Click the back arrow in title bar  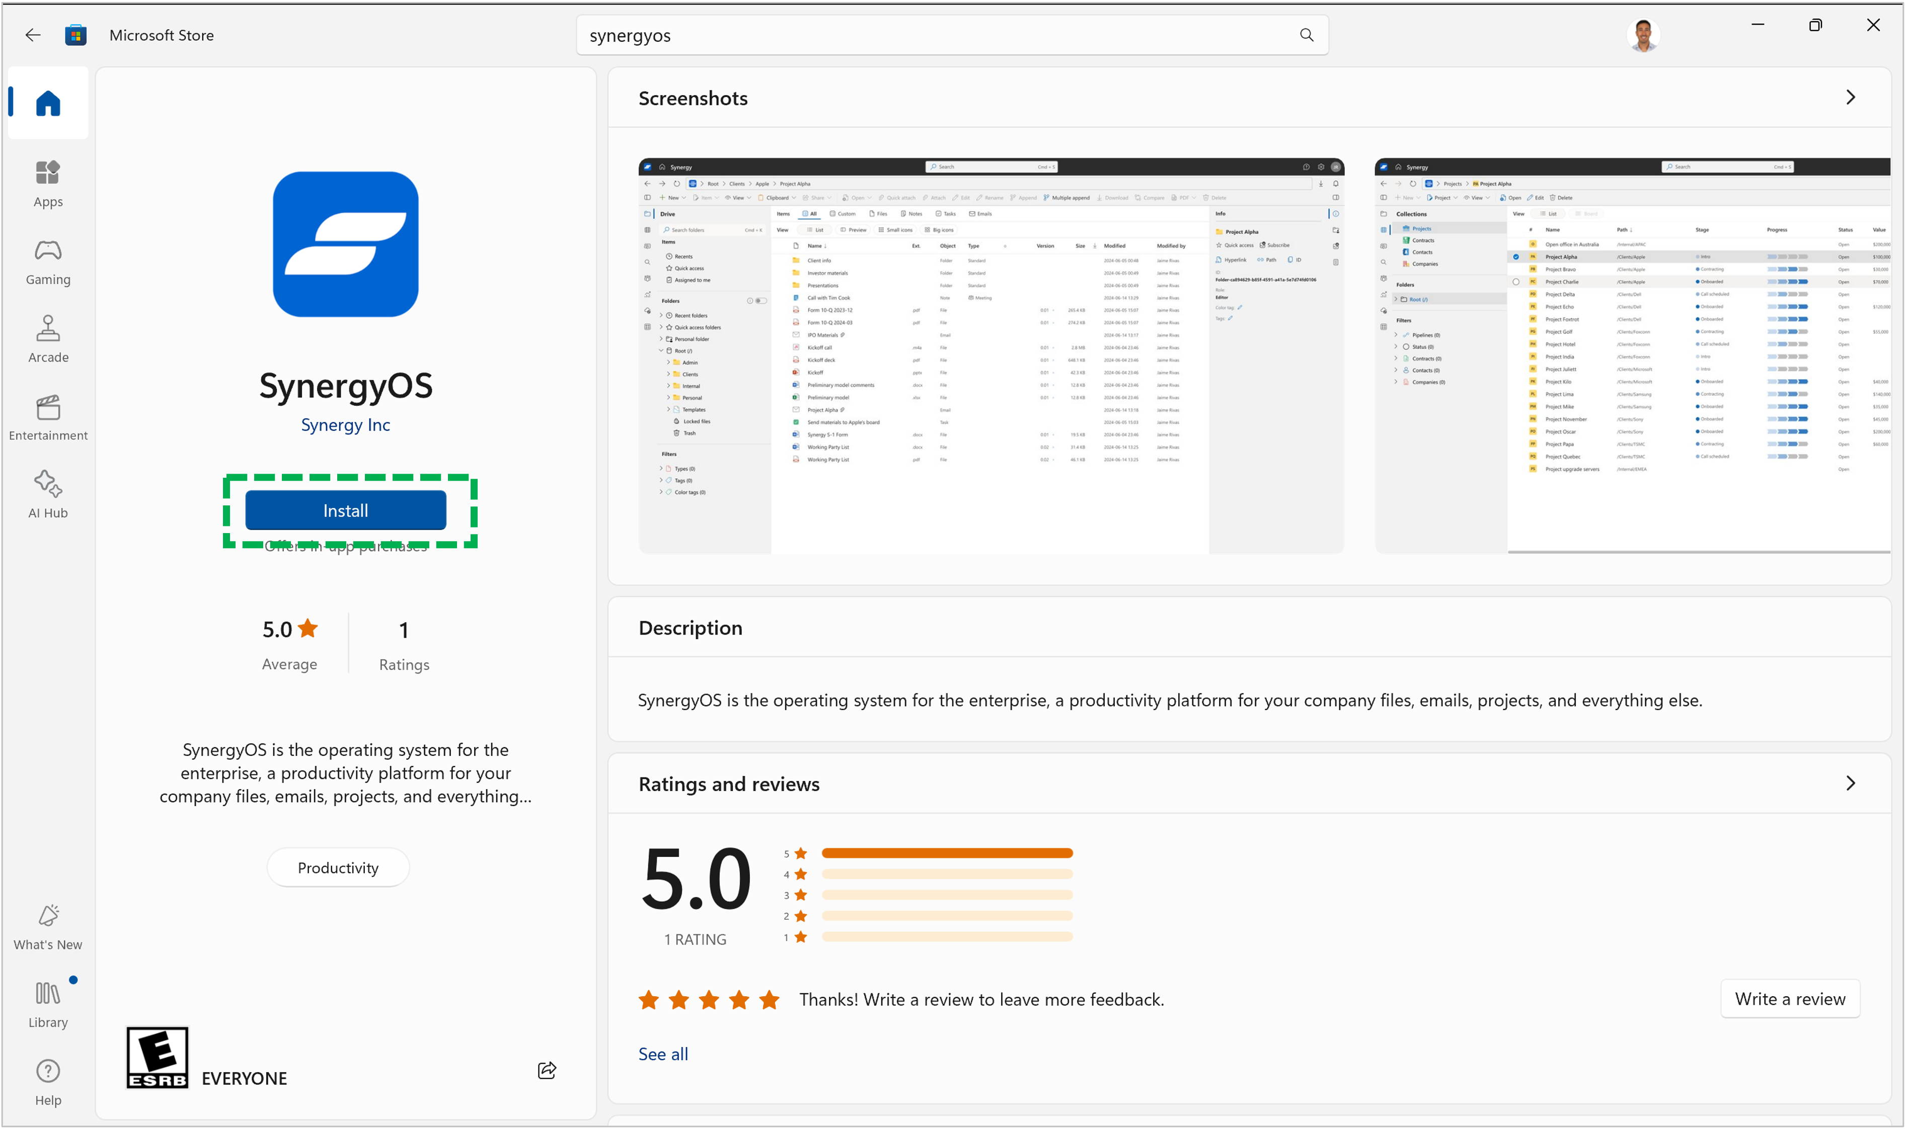click(33, 35)
